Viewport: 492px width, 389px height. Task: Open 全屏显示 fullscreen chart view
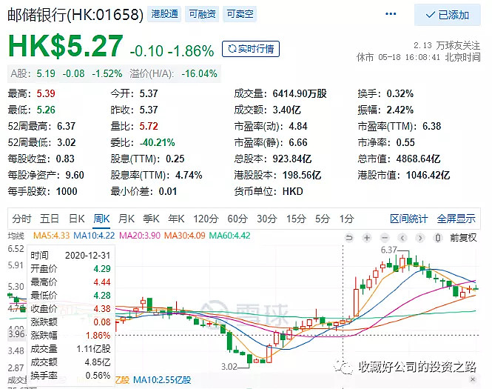(456, 219)
